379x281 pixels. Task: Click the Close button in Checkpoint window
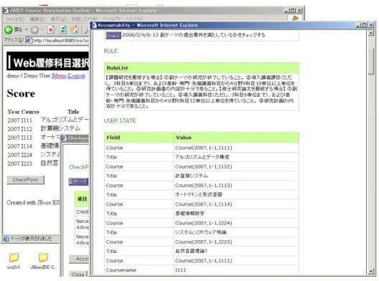(78, 275)
